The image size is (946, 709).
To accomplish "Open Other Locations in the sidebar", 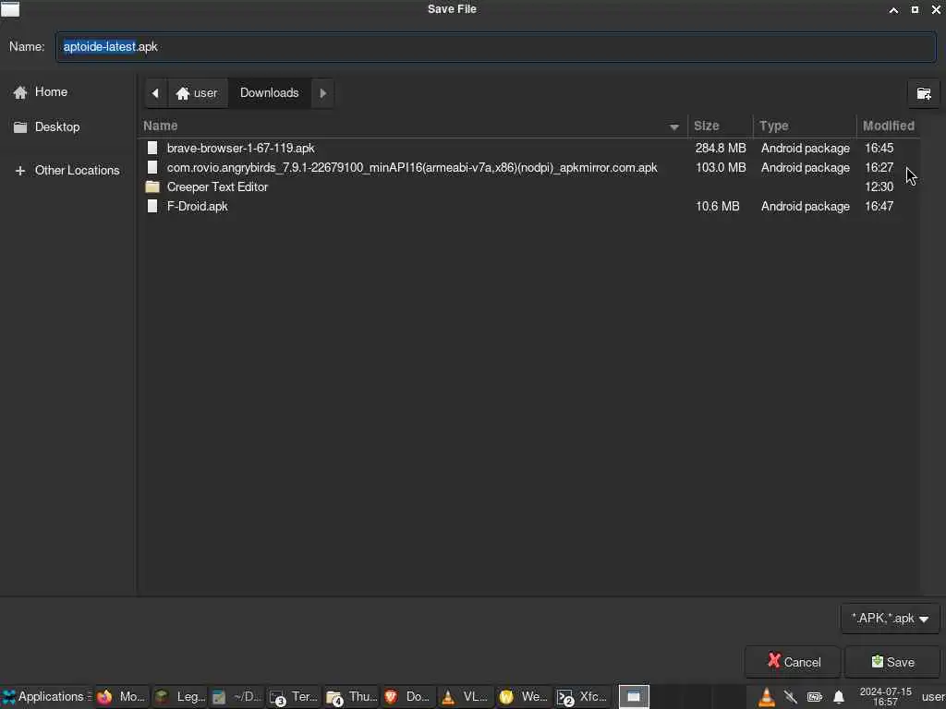I will [67, 171].
